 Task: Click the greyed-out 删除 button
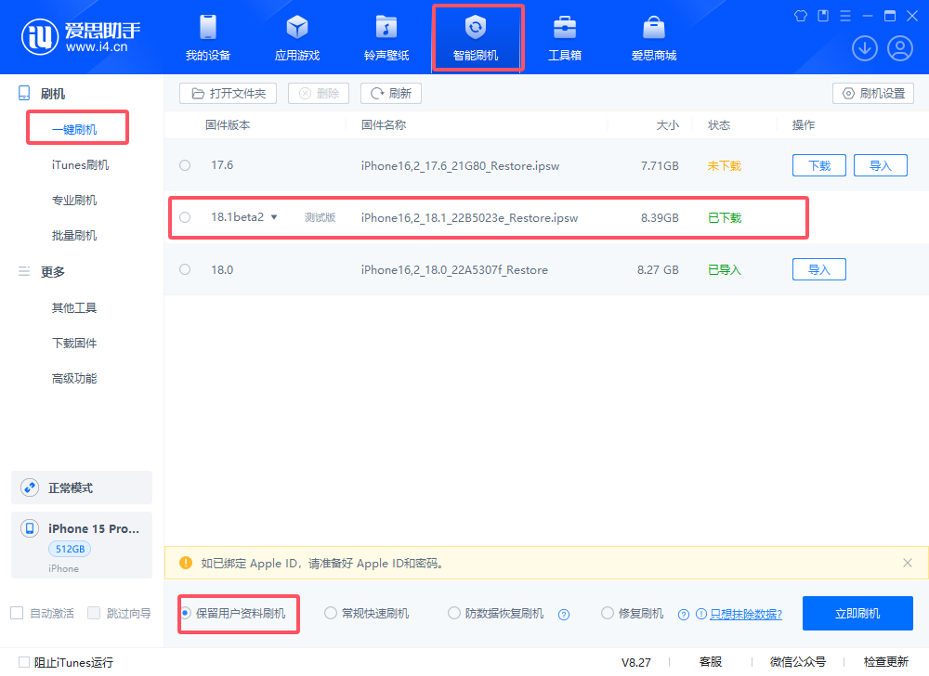click(x=319, y=94)
